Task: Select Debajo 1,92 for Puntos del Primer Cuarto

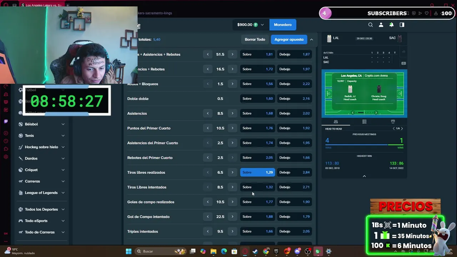Action: point(295,128)
